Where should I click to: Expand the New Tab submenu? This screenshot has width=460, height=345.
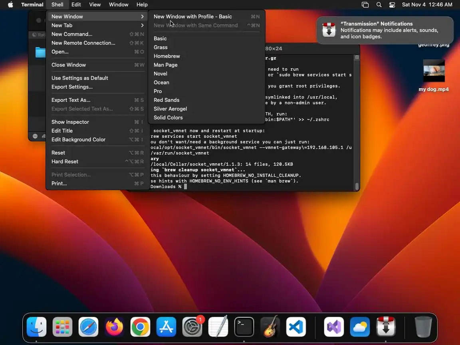pyautogui.click(x=98, y=25)
